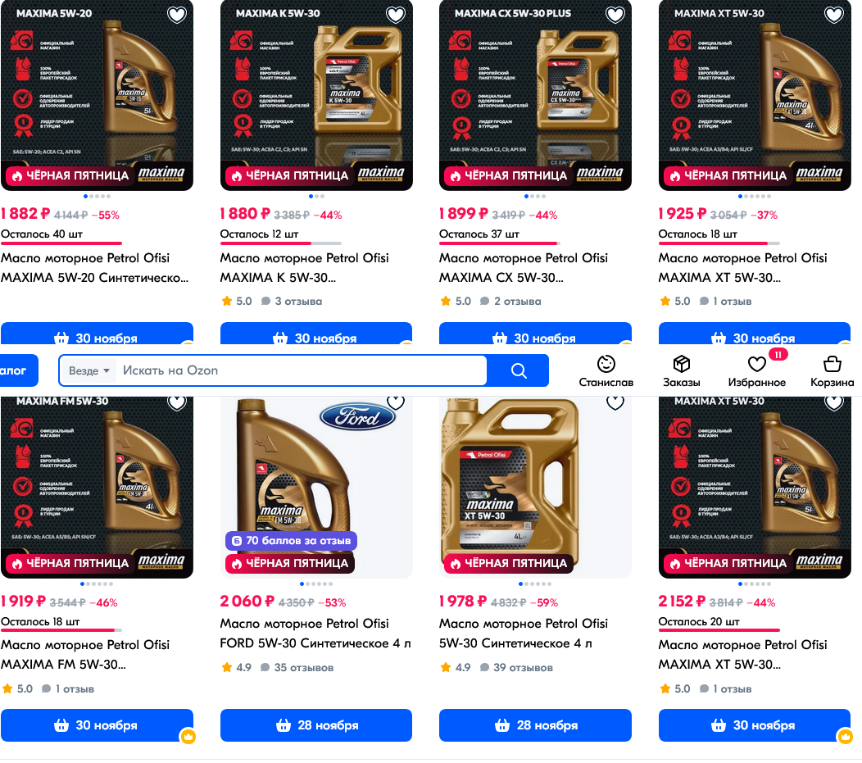Click the search magnifier button

click(519, 370)
